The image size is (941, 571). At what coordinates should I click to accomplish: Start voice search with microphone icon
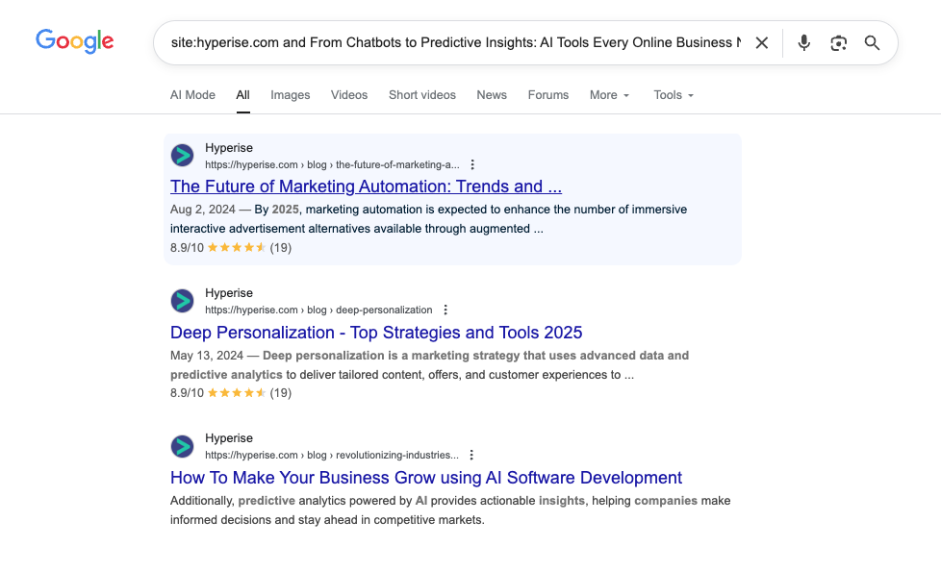coord(803,42)
